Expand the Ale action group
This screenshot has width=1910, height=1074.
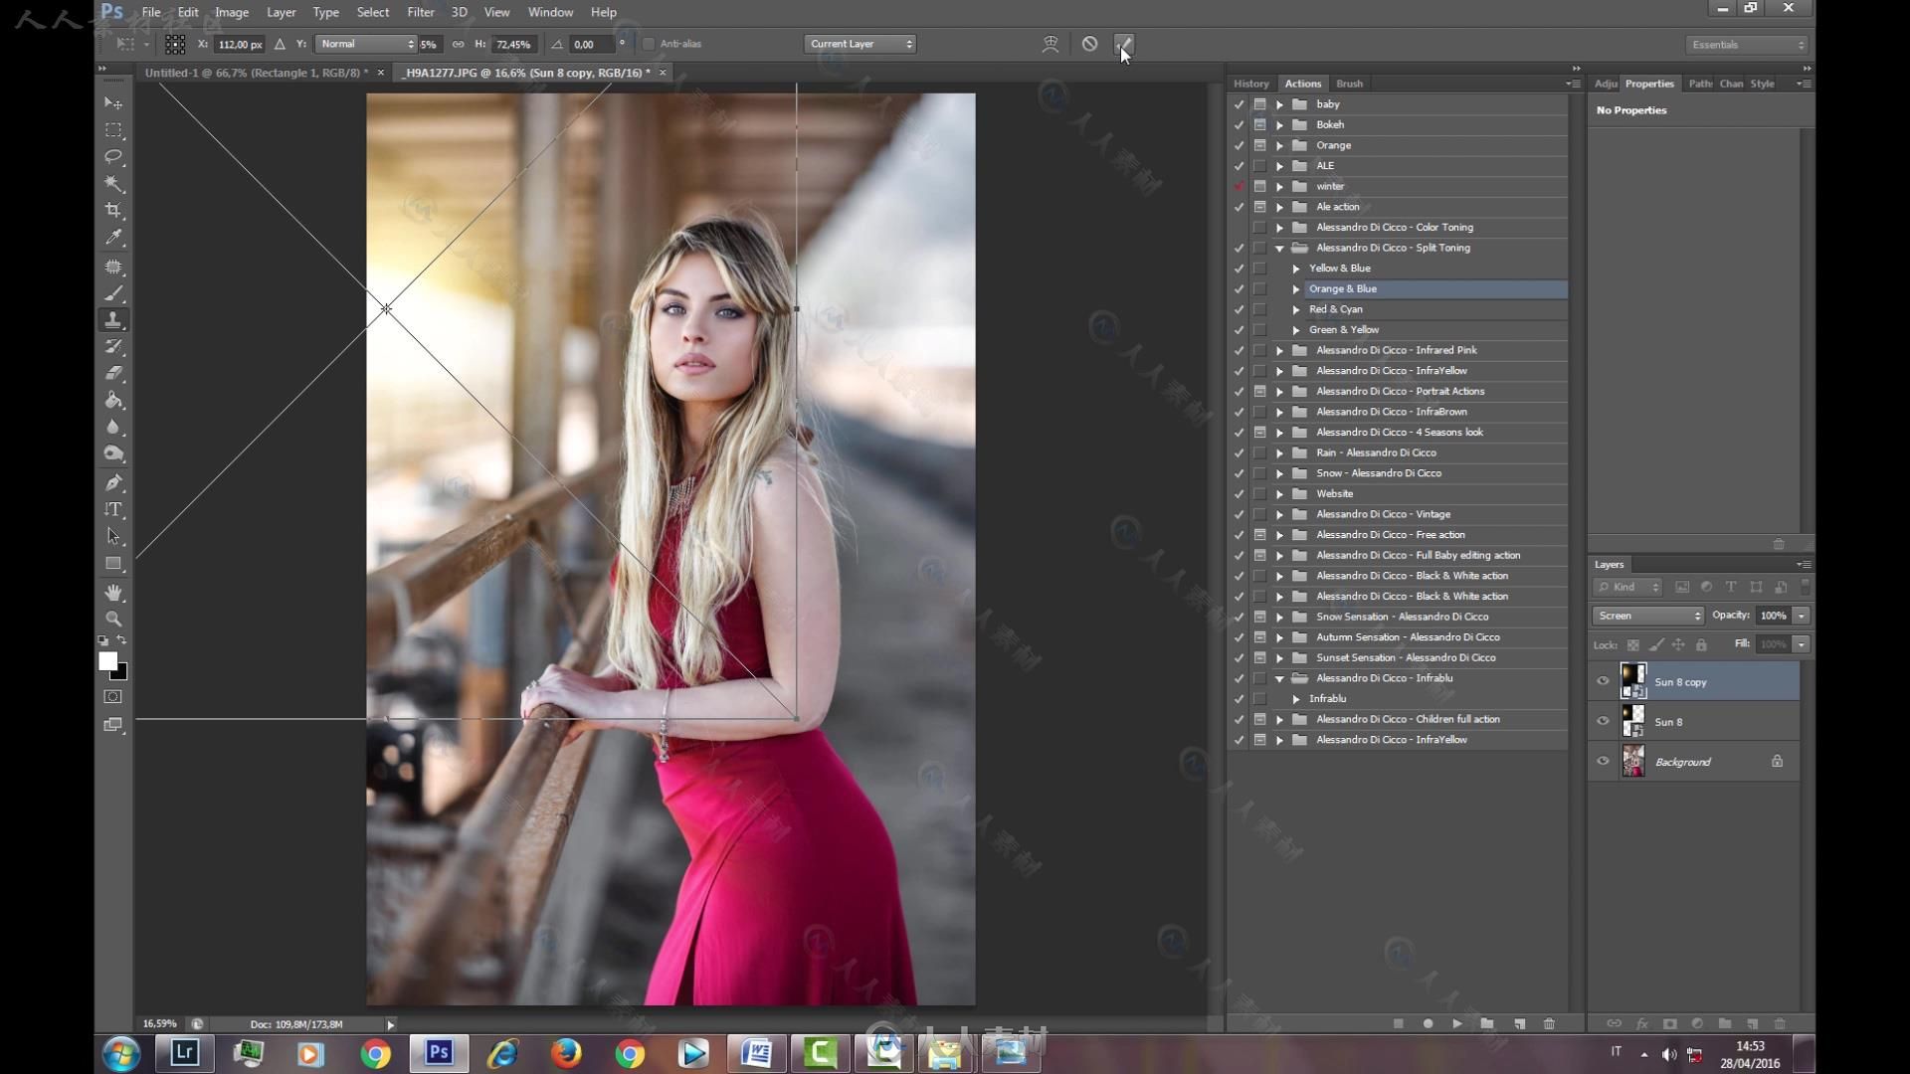click(1281, 206)
